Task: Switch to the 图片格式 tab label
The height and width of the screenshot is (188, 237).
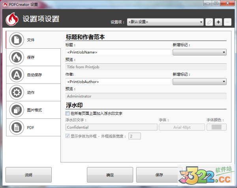Action: (34, 110)
